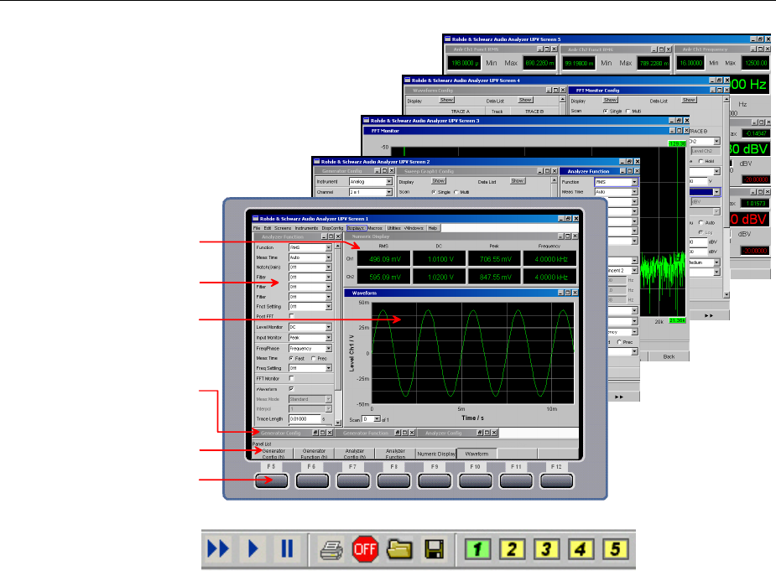Viewport: 776px width, 571px height.
Task: Switch to screen 2 via yellow icon
Action: click(x=512, y=548)
